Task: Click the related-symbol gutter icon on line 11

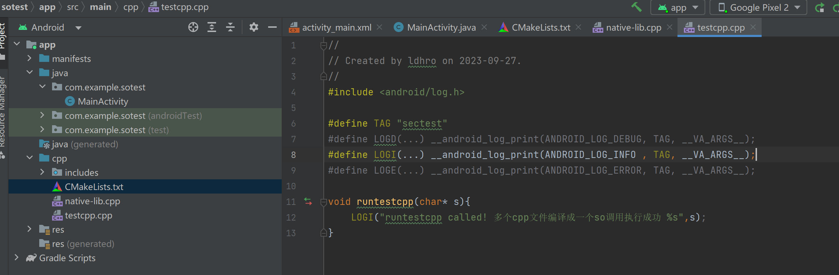Action: click(x=308, y=201)
